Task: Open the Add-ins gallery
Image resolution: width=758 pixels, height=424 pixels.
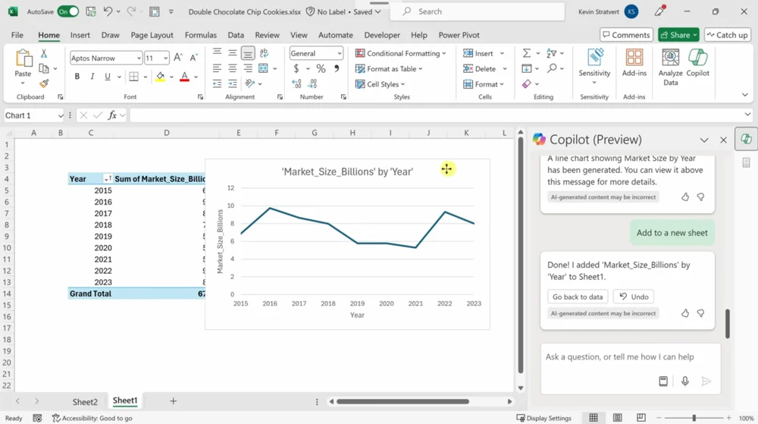Action: [634, 64]
